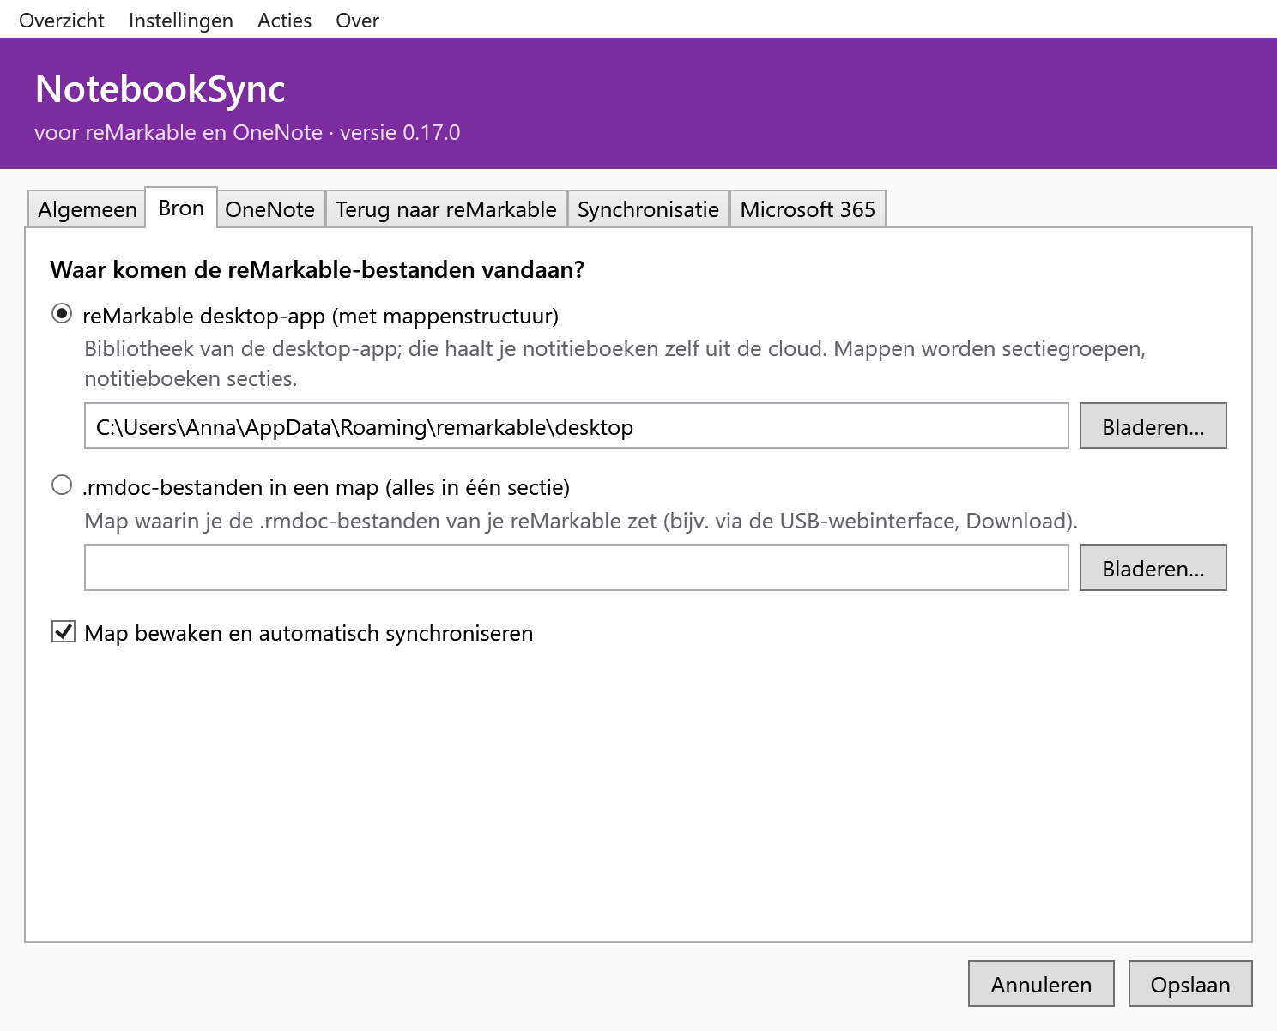Screen dimensions: 1277x1031
Task: Click the empty .rmdoc folder path field
Action: tap(577, 567)
